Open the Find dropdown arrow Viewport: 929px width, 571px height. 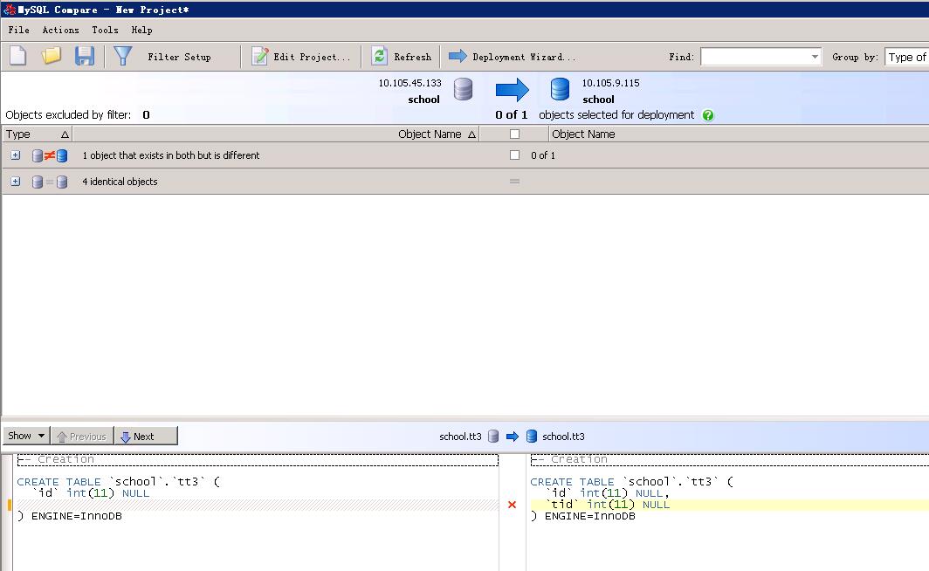[x=815, y=57]
